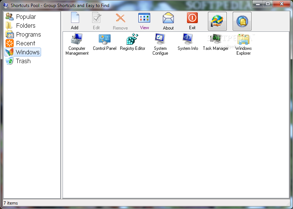Close the Shortcuts Pool window

[x=282, y=4]
